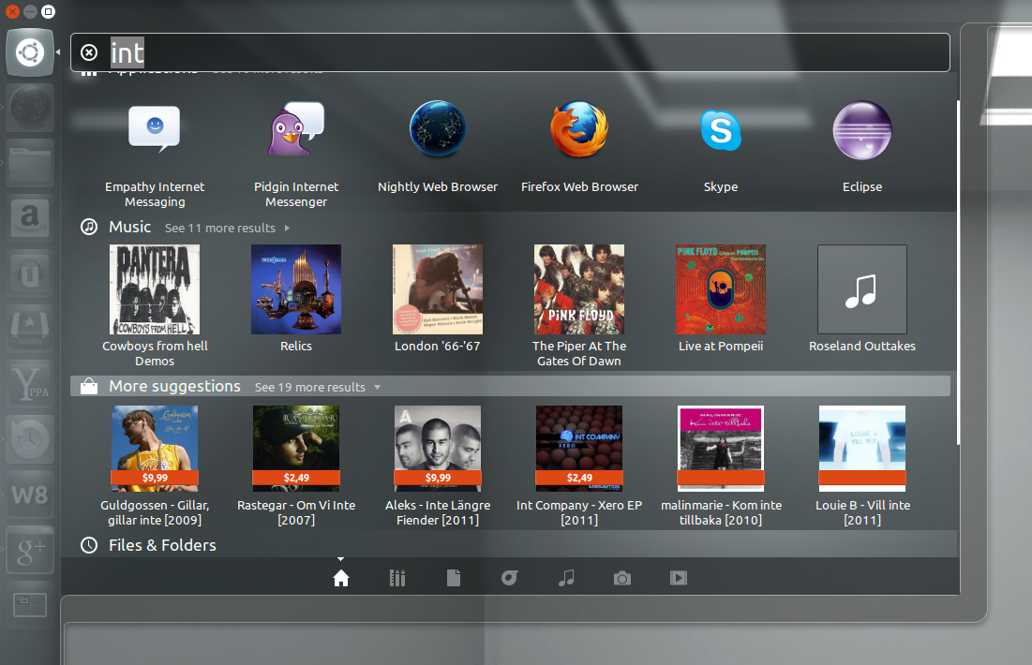Click the 'int' search input field
The image size is (1032, 665).
click(x=510, y=52)
